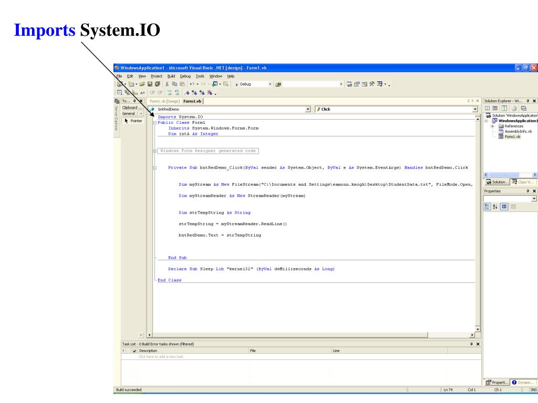Select Form1.vb in Solution Explorer
The width and height of the screenshot is (538, 403).
pyautogui.click(x=512, y=137)
